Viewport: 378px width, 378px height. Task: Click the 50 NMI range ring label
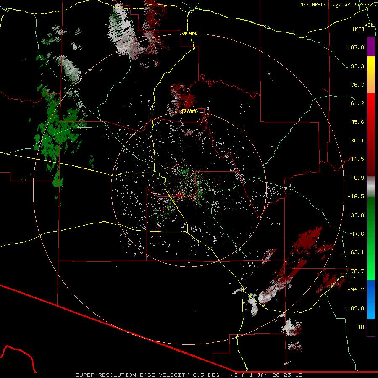189,111
